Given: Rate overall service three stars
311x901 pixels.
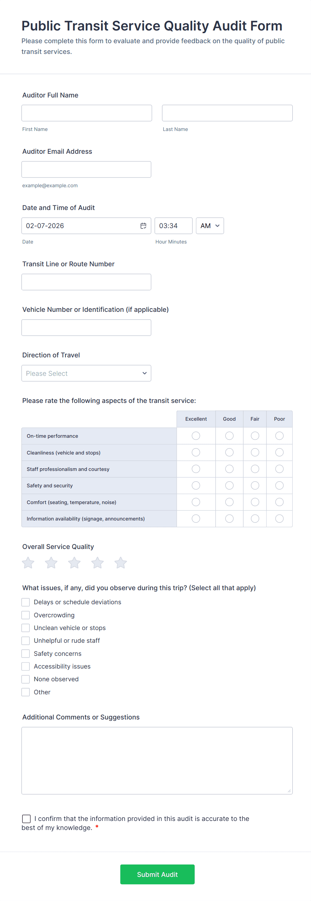Looking at the screenshot, I should [74, 563].
